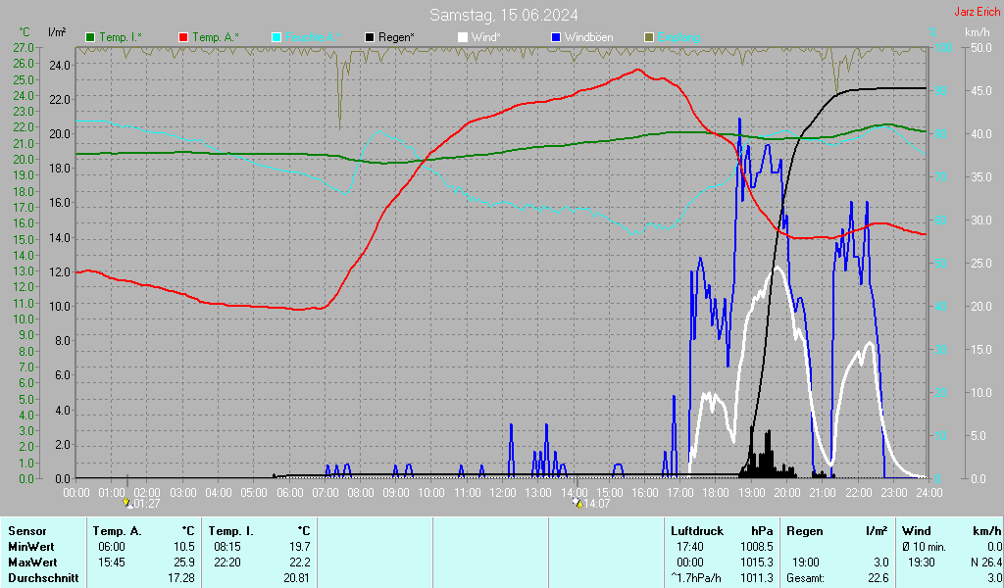
Task: Click the Durchschnitt row label
Action: (43, 578)
